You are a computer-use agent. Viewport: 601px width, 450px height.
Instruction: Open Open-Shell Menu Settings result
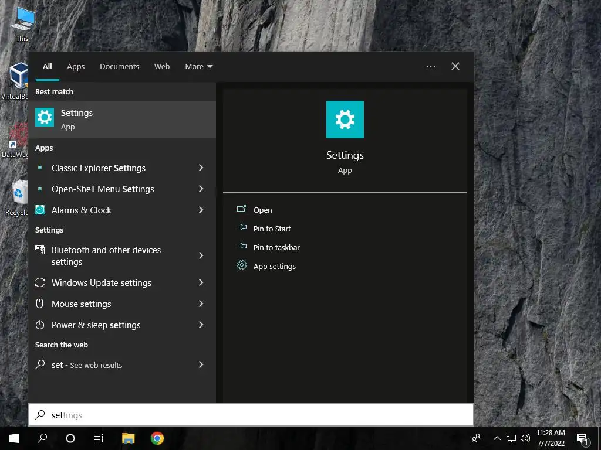pyautogui.click(x=122, y=189)
